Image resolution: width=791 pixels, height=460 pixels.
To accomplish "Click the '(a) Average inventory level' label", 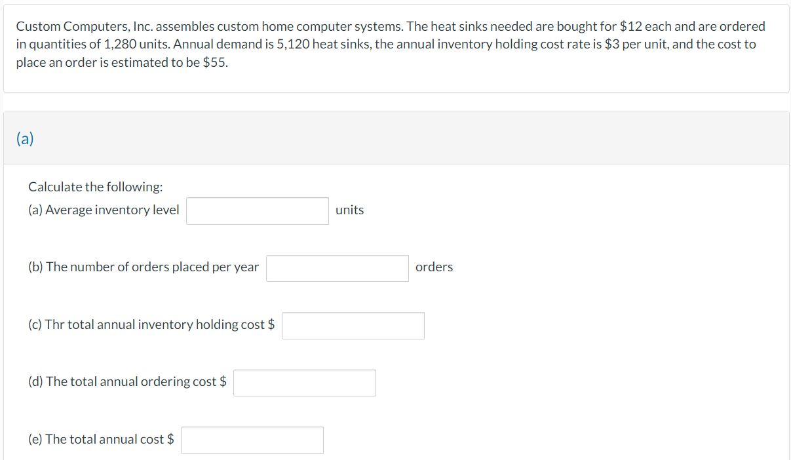I will pos(104,210).
